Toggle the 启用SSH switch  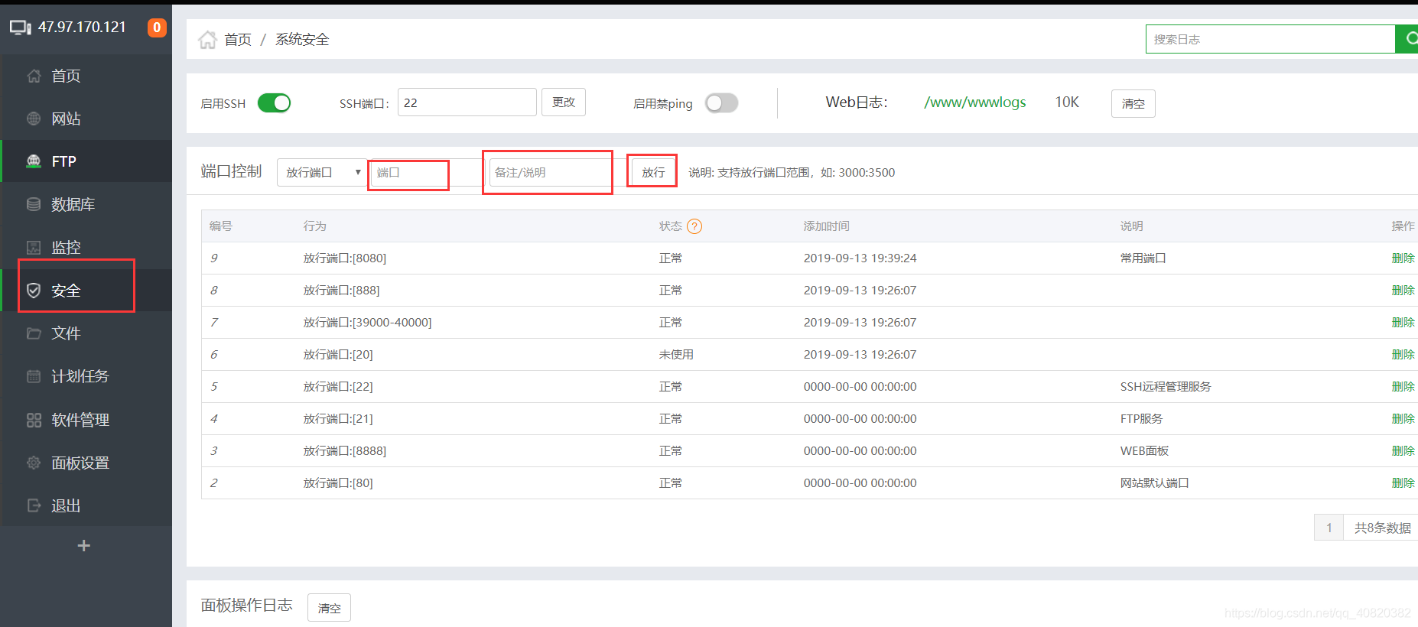coord(274,103)
